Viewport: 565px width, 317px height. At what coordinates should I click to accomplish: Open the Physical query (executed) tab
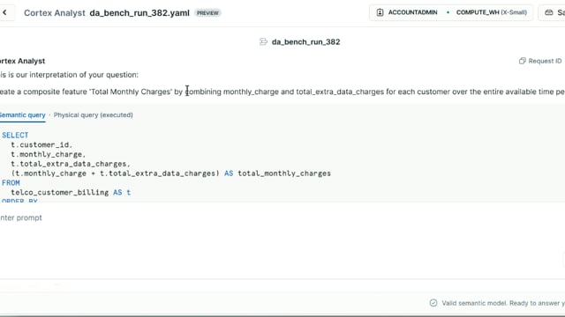(x=94, y=115)
